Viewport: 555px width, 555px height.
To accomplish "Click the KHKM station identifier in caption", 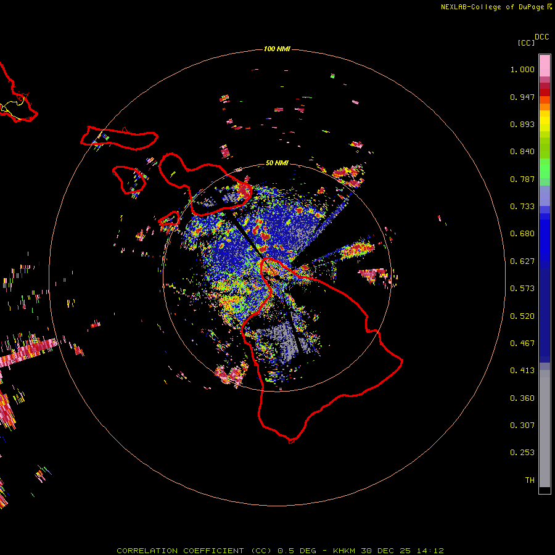I will (345, 551).
